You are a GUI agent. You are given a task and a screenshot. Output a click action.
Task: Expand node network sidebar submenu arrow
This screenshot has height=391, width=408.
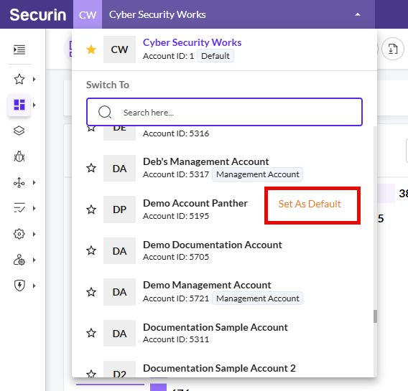[34, 183]
